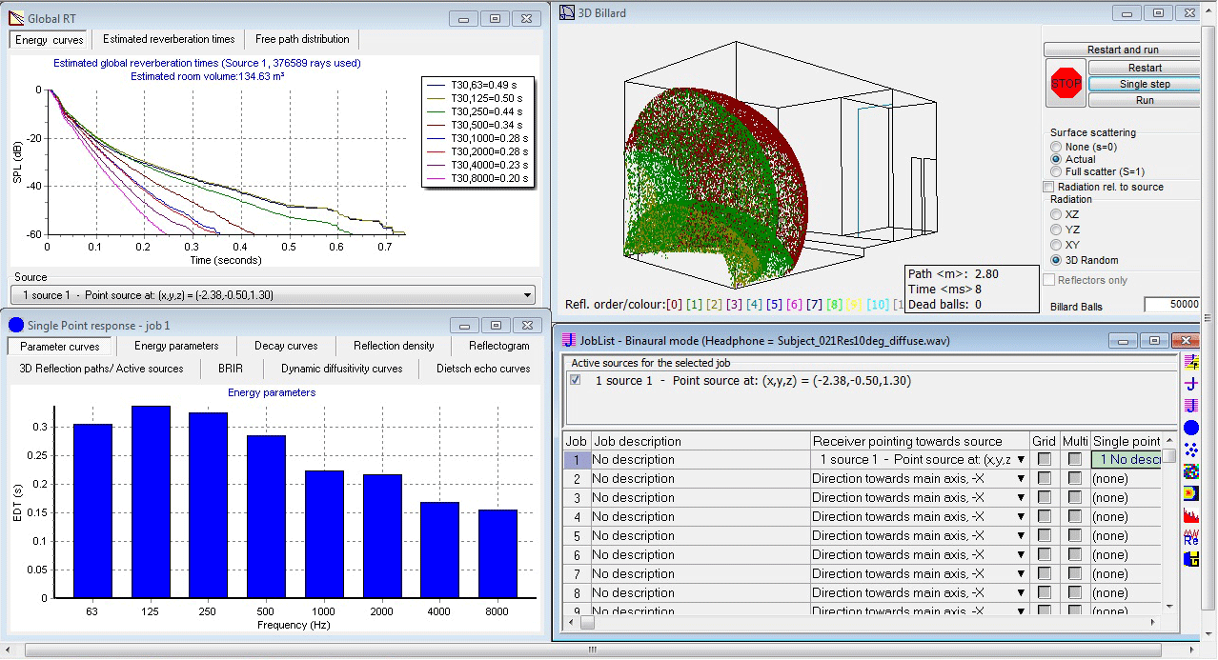
Task: Open the Source dropdown in Global RT
Action: click(x=527, y=296)
